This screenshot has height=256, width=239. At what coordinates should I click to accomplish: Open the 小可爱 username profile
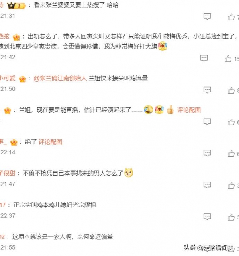pyautogui.click(x=8, y=78)
